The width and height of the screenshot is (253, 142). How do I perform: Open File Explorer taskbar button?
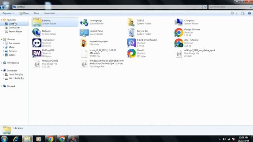click(x=27, y=139)
